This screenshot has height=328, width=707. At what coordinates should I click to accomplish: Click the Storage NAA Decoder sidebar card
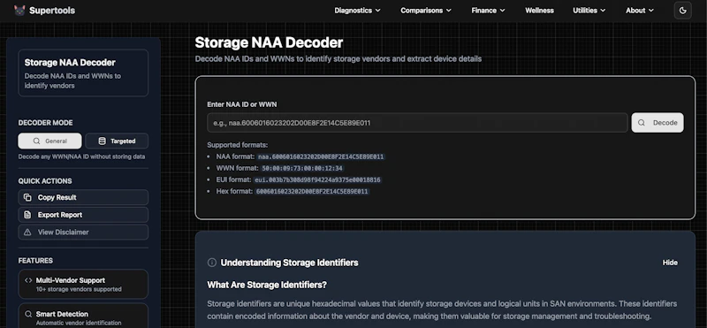tap(83, 73)
